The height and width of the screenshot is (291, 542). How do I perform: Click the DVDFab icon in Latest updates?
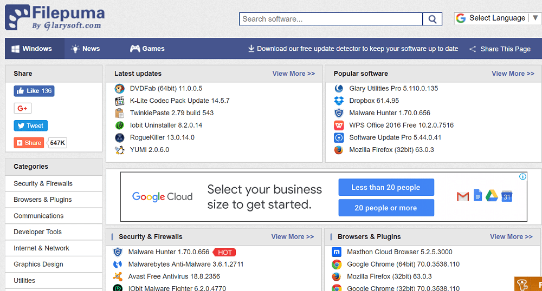click(120, 89)
